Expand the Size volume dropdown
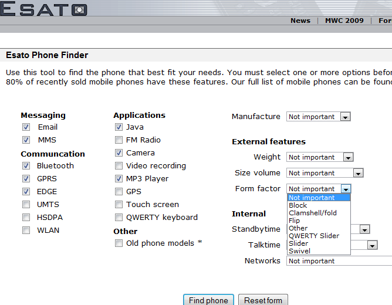The width and height of the screenshot is (392, 305). [x=325, y=173]
